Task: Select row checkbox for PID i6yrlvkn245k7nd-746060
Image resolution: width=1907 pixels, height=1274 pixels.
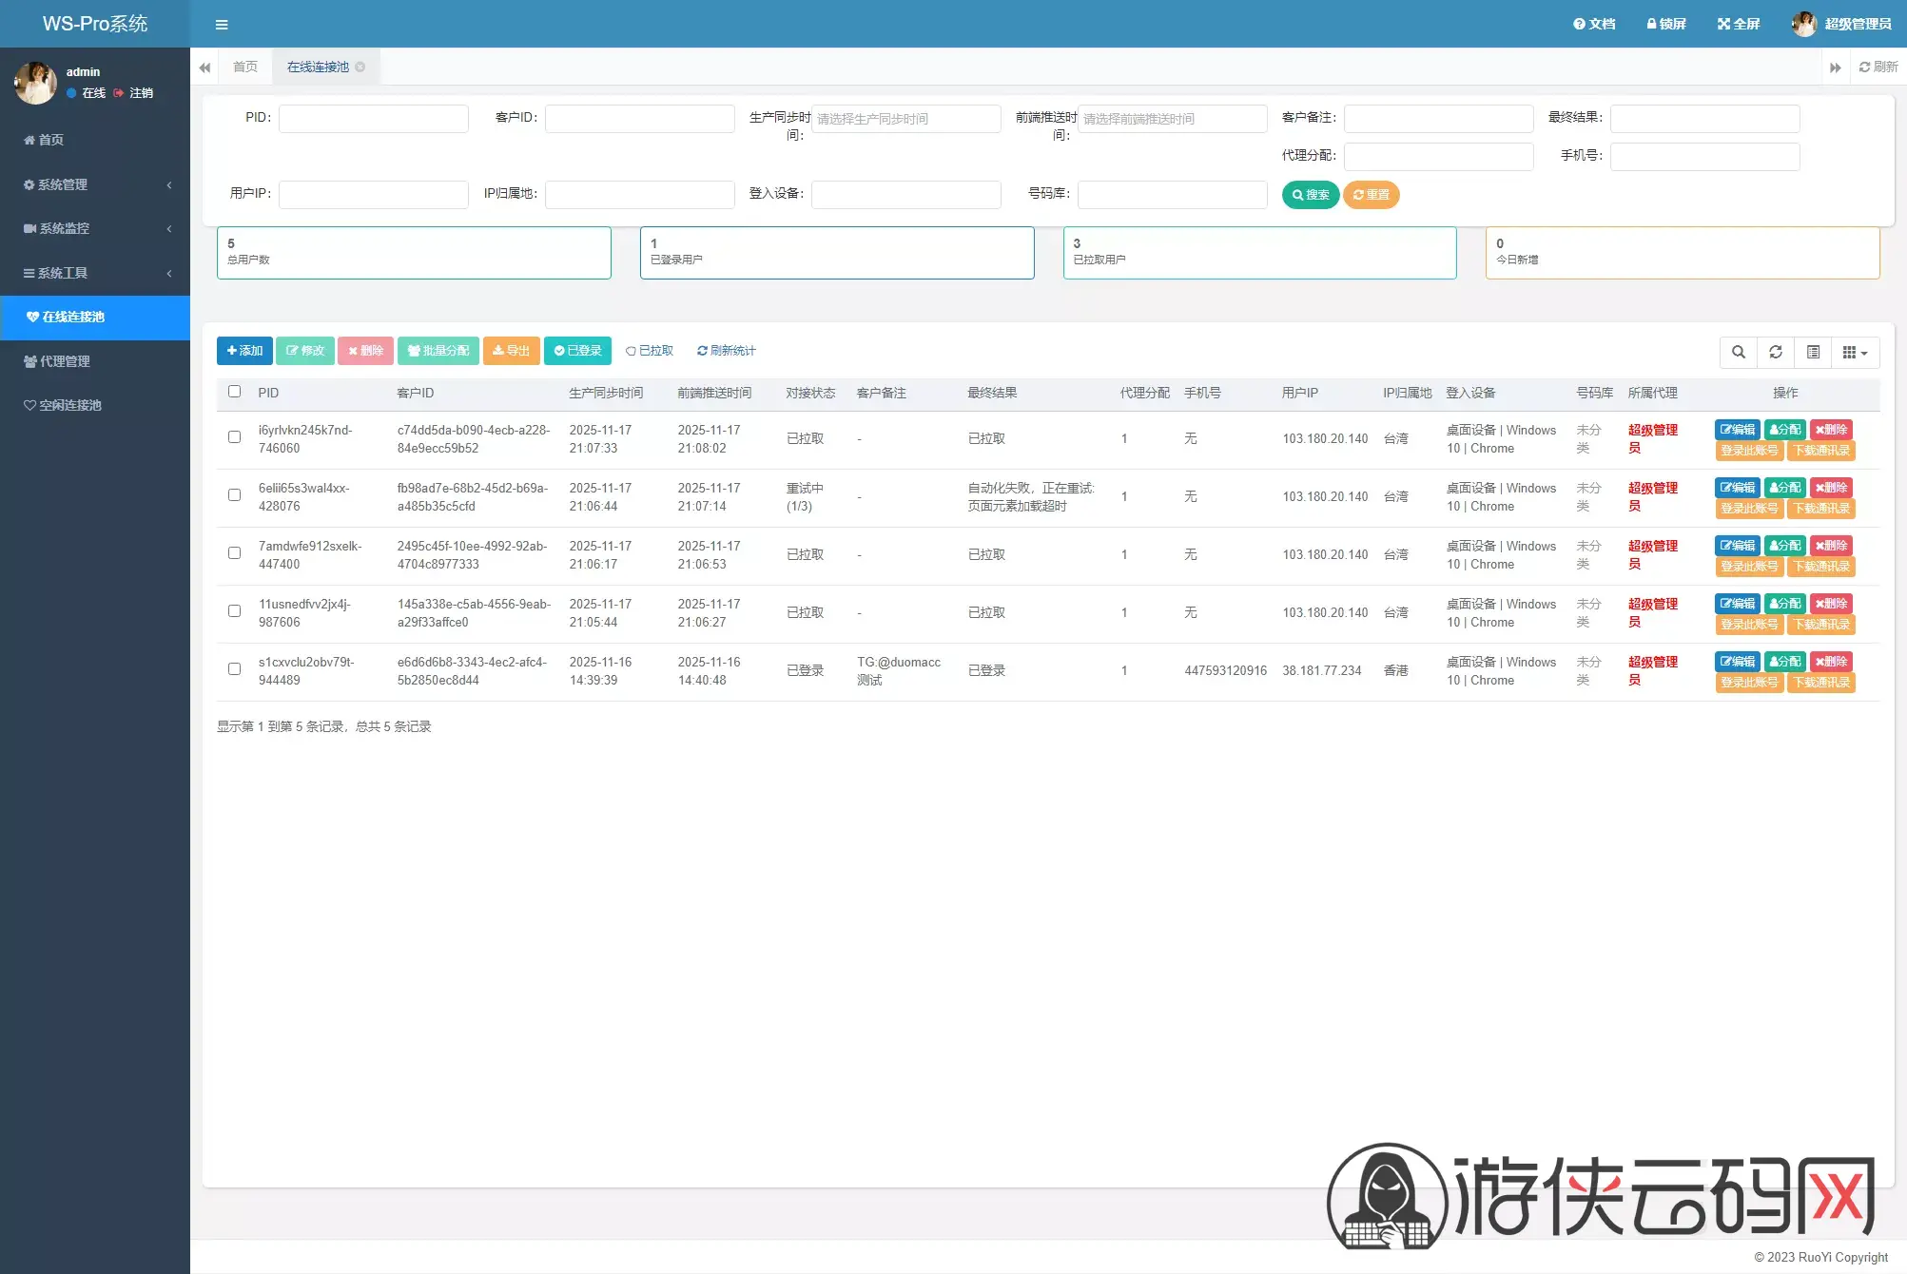Action: tap(234, 437)
